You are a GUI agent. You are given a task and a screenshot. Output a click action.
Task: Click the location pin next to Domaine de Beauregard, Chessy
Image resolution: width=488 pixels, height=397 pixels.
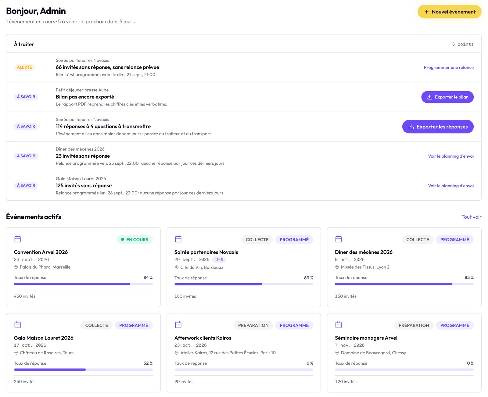point(337,353)
